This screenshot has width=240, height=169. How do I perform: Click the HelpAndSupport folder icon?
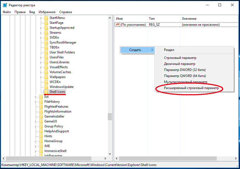coord(41,131)
